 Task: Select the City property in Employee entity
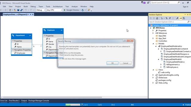tap(50, 47)
